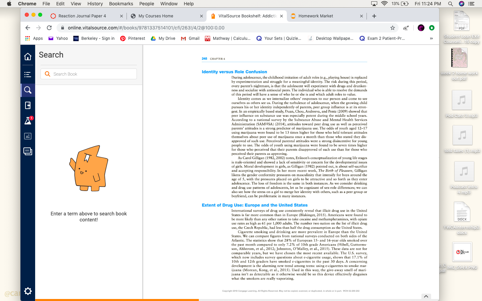Viewport: 482px width, 301px height.
Task: Select the IMG_5949.PNG desktop file
Action: click(x=462, y=256)
